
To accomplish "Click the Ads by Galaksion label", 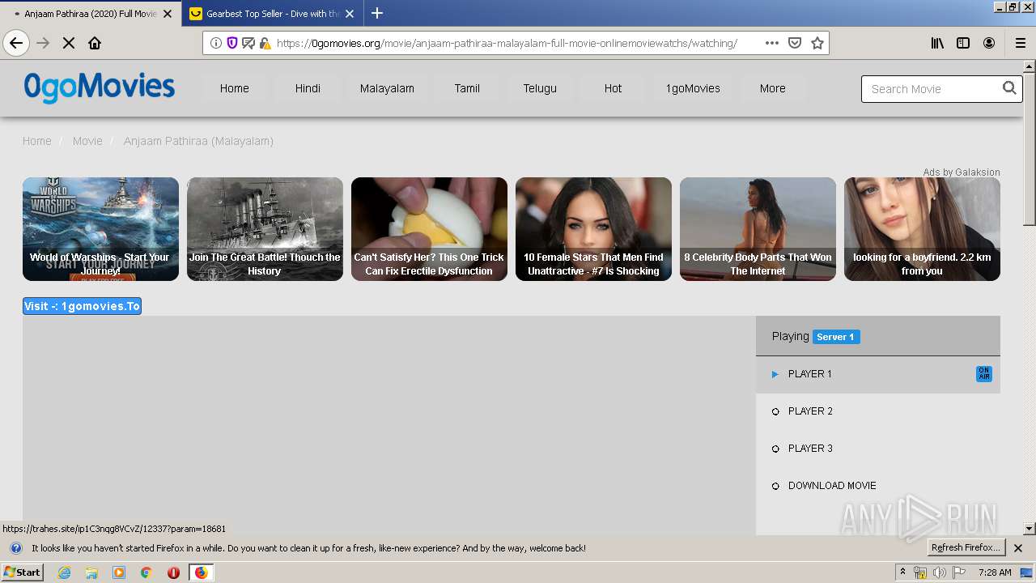I will [x=962, y=172].
